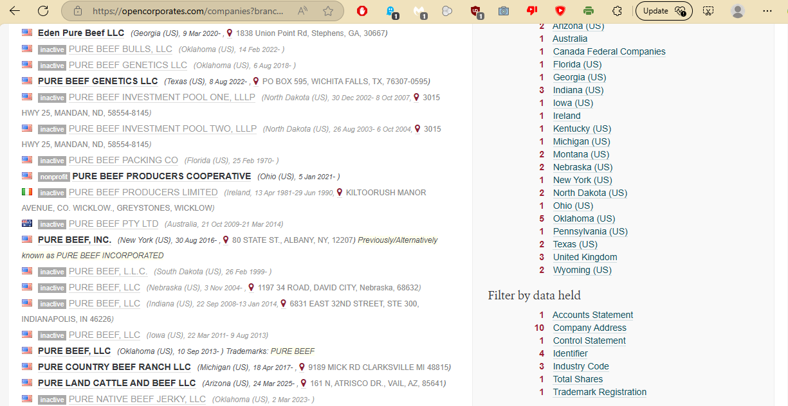
Task: Click the Update button in the toolbar
Action: tap(664, 11)
